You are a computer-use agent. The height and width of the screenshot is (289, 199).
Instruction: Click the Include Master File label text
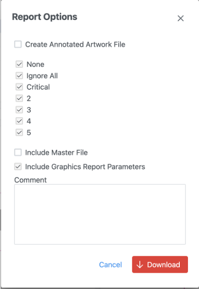coord(56,153)
